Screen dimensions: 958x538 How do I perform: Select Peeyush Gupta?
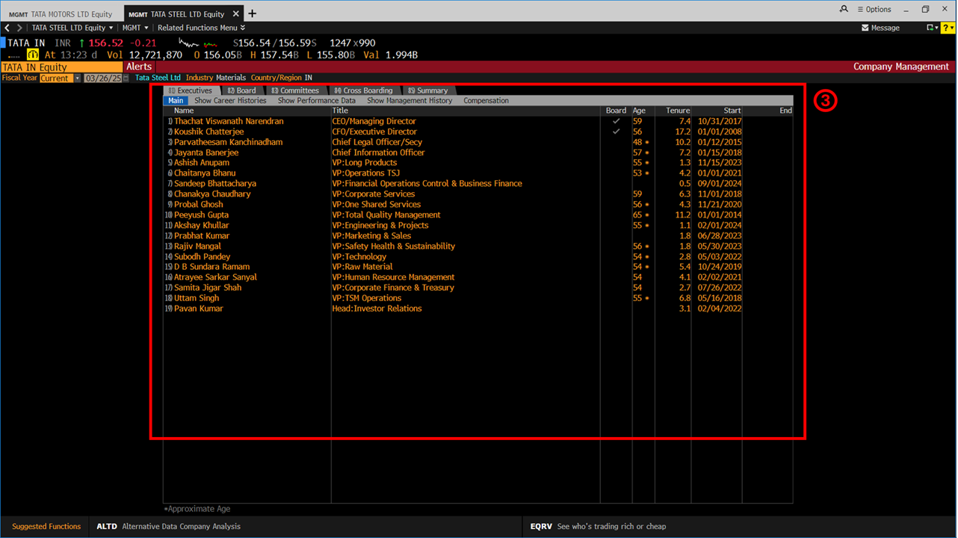(202, 215)
